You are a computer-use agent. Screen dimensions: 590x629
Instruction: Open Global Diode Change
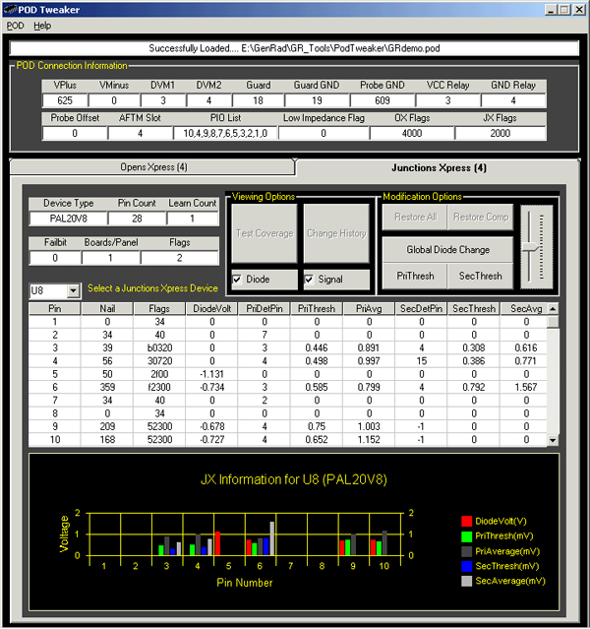point(447,249)
